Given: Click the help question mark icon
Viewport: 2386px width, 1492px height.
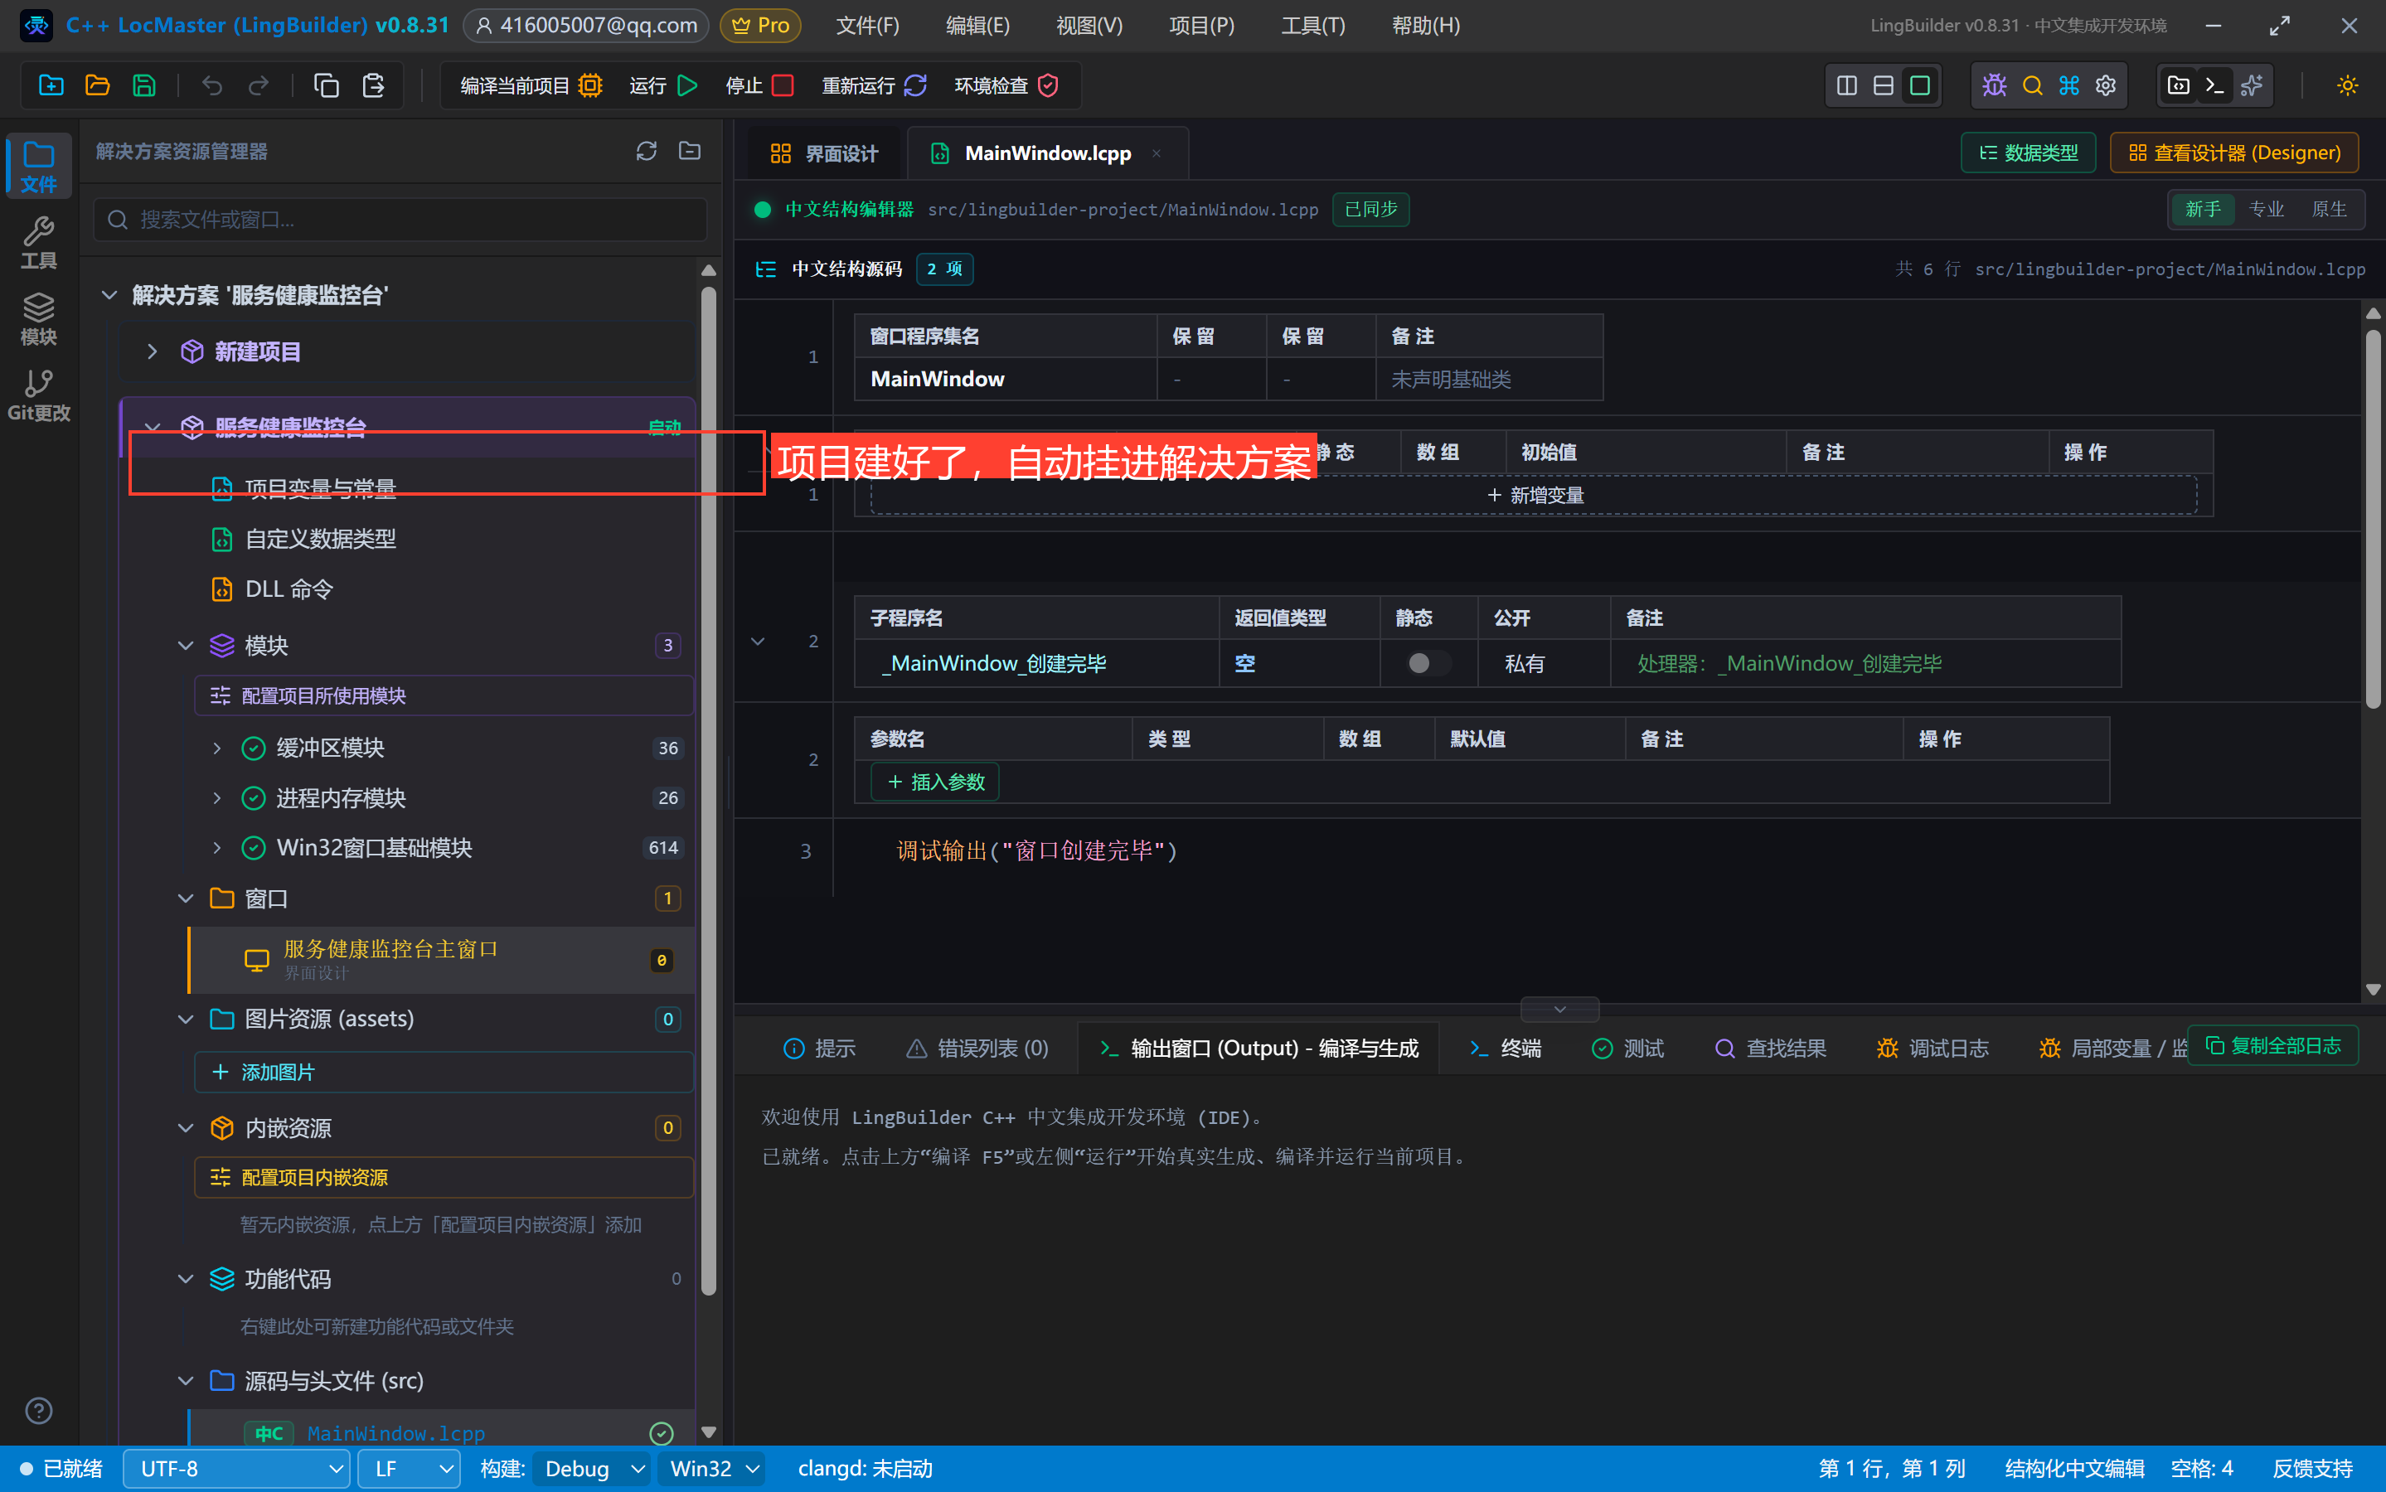Looking at the screenshot, I should 38,1410.
